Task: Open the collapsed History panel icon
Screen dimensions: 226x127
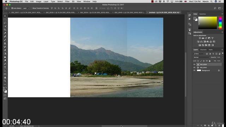Action: point(190,15)
